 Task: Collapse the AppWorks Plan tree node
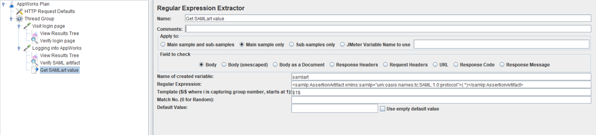(x=3, y=4)
